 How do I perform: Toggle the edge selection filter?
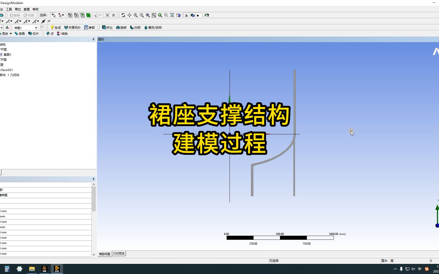point(76,15)
